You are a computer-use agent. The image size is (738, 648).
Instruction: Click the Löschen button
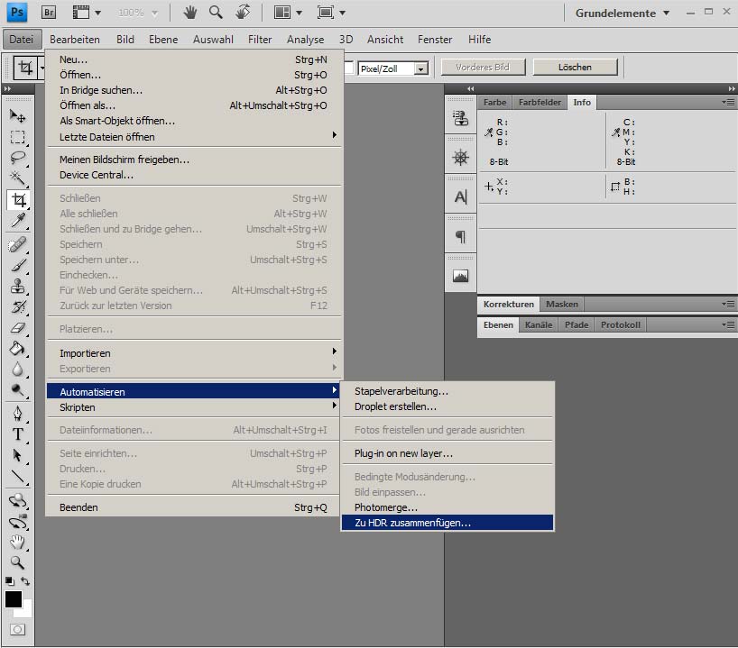575,68
